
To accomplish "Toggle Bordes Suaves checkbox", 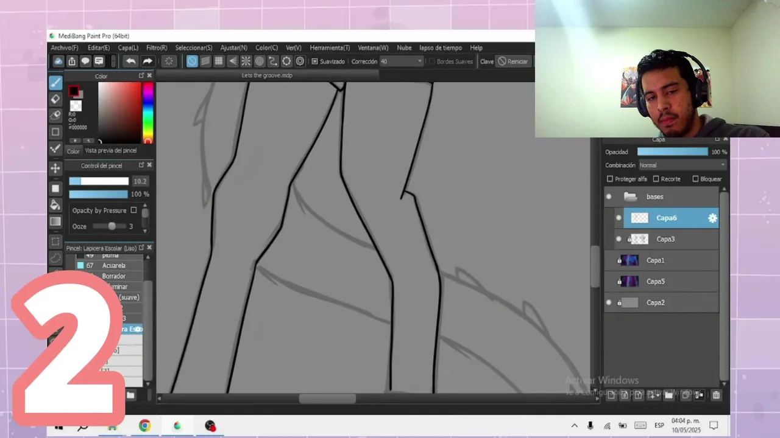I will (x=431, y=61).
